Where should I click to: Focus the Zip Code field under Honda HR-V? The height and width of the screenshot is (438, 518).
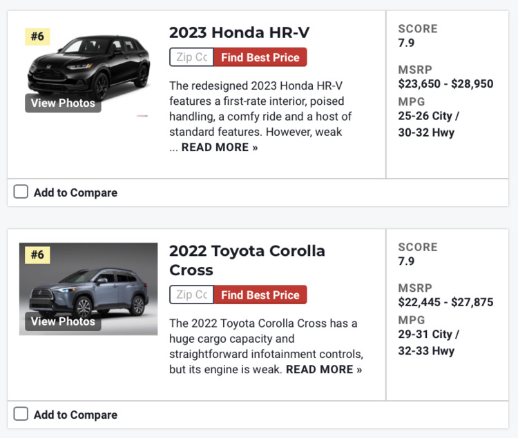[x=191, y=57]
